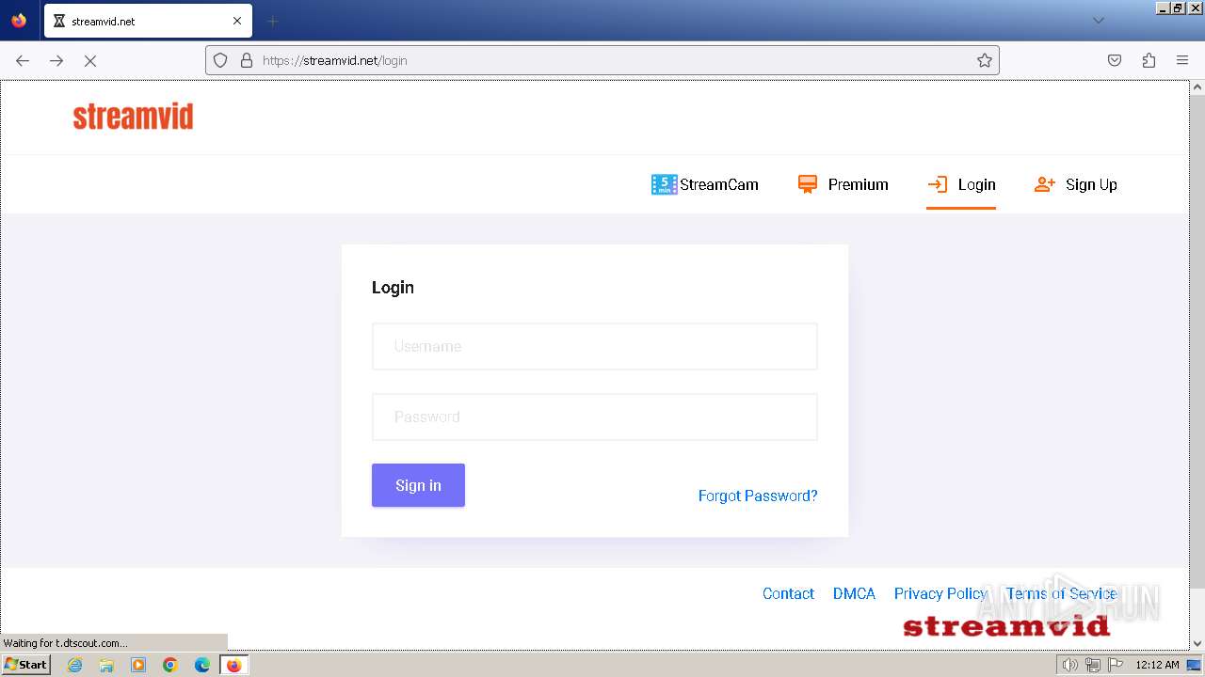Select the Login nav tab
The width and height of the screenshot is (1205, 677).
pyautogui.click(x=961, y=184)
